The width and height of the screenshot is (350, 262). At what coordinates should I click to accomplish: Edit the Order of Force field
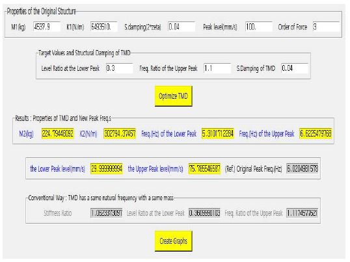tap(326, 27)
